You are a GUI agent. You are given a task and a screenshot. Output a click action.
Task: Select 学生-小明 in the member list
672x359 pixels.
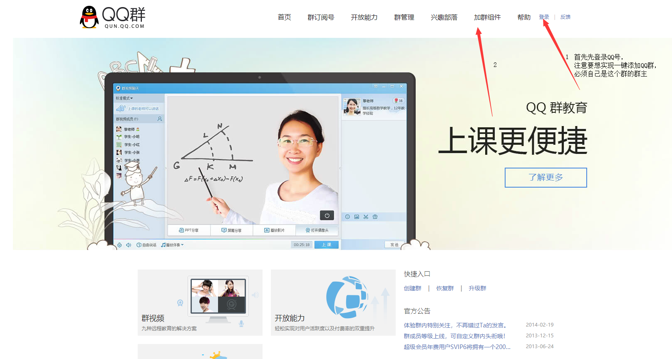[128, 137]
